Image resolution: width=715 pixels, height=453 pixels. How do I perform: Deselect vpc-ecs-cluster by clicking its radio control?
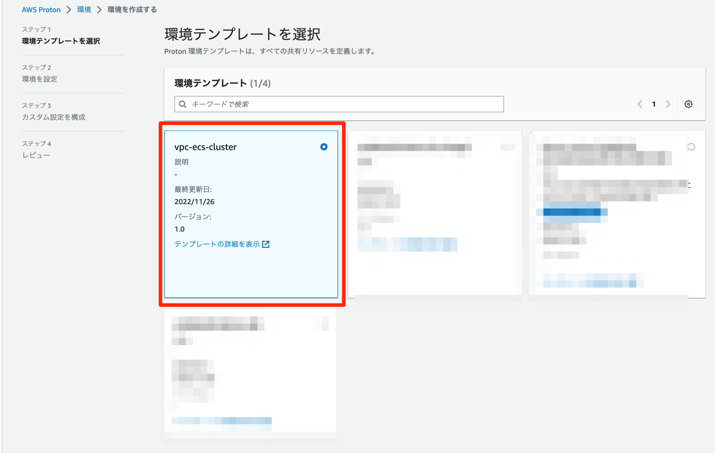tap(324, 147)
